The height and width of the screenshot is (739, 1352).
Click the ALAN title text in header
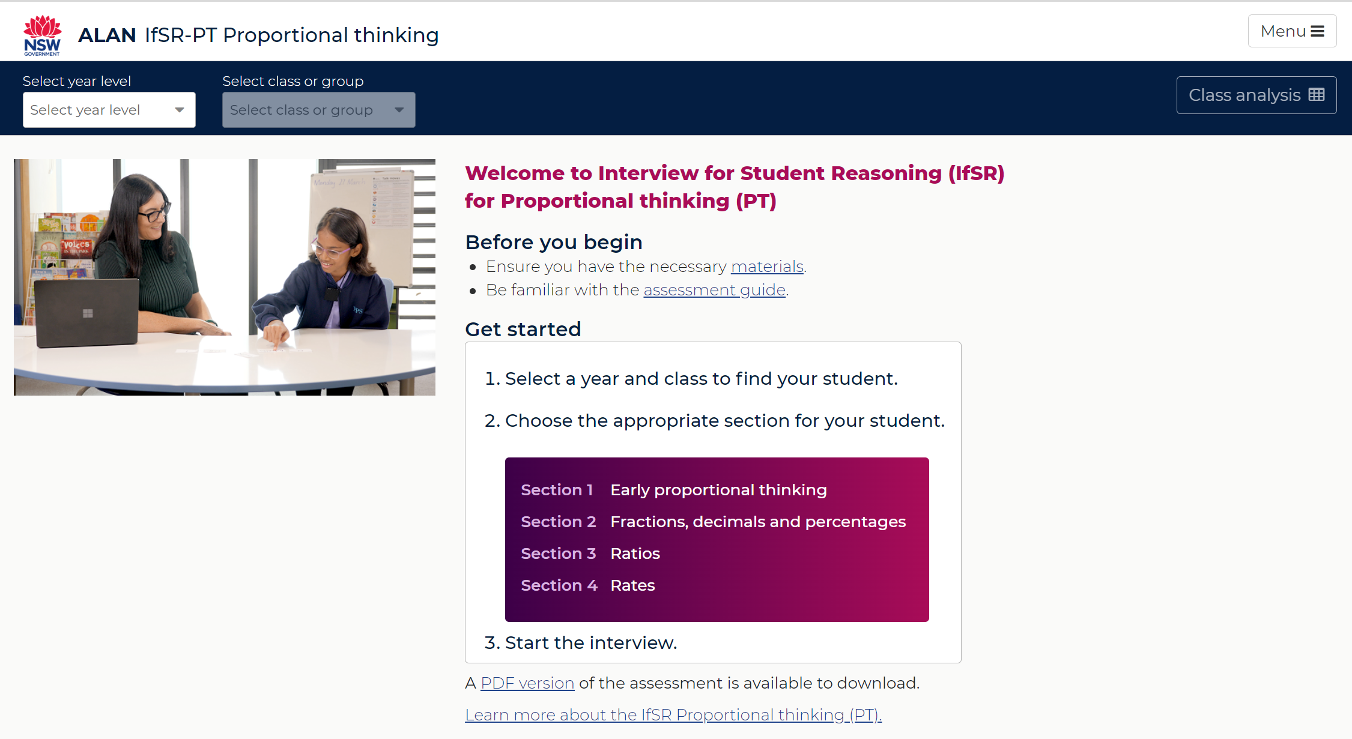pos(107,35)
